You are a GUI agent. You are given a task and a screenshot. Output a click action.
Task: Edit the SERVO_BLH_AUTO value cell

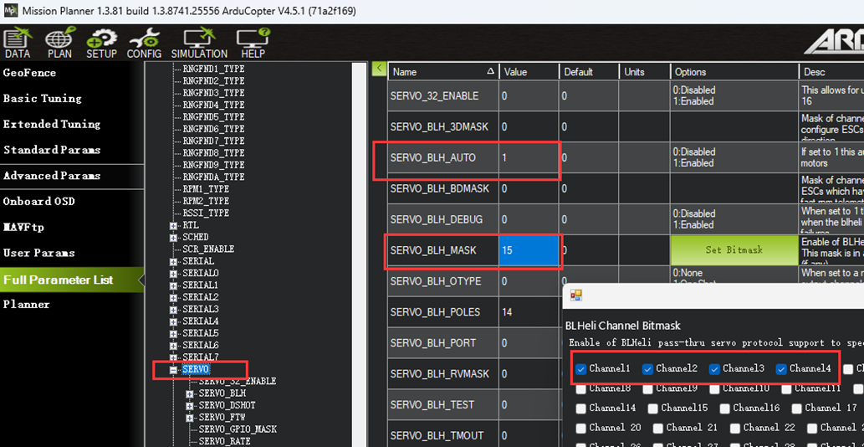click(529, 157)
